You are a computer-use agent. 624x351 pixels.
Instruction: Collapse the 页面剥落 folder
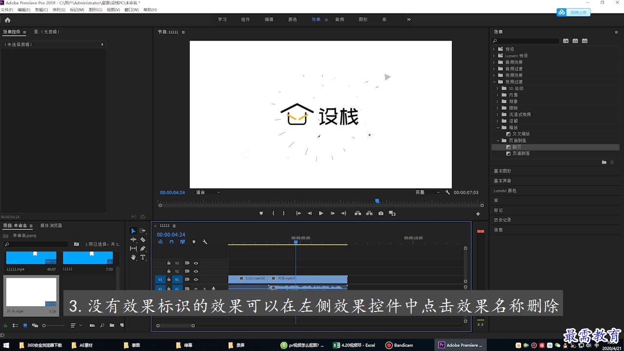tap(497, 140)
